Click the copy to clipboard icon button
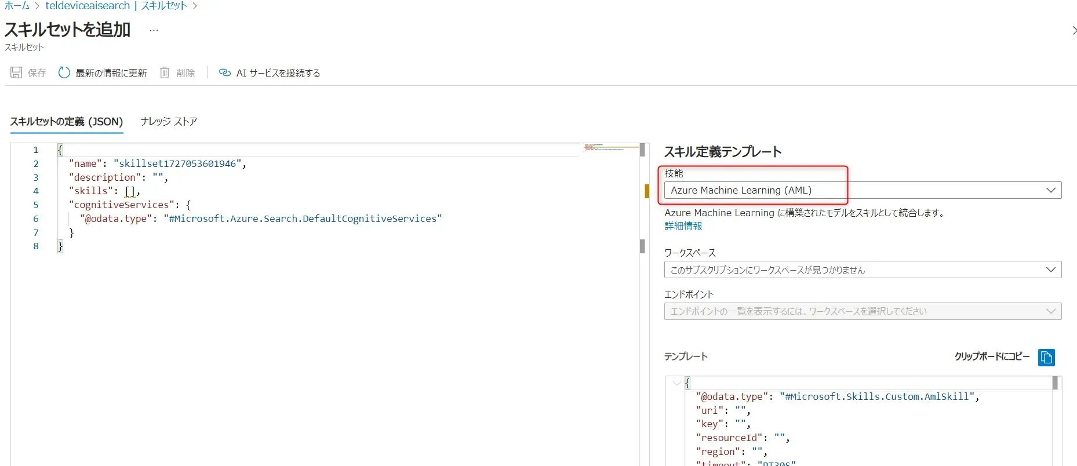This screenshot has width=1077, height=466. pos(1046,357)
